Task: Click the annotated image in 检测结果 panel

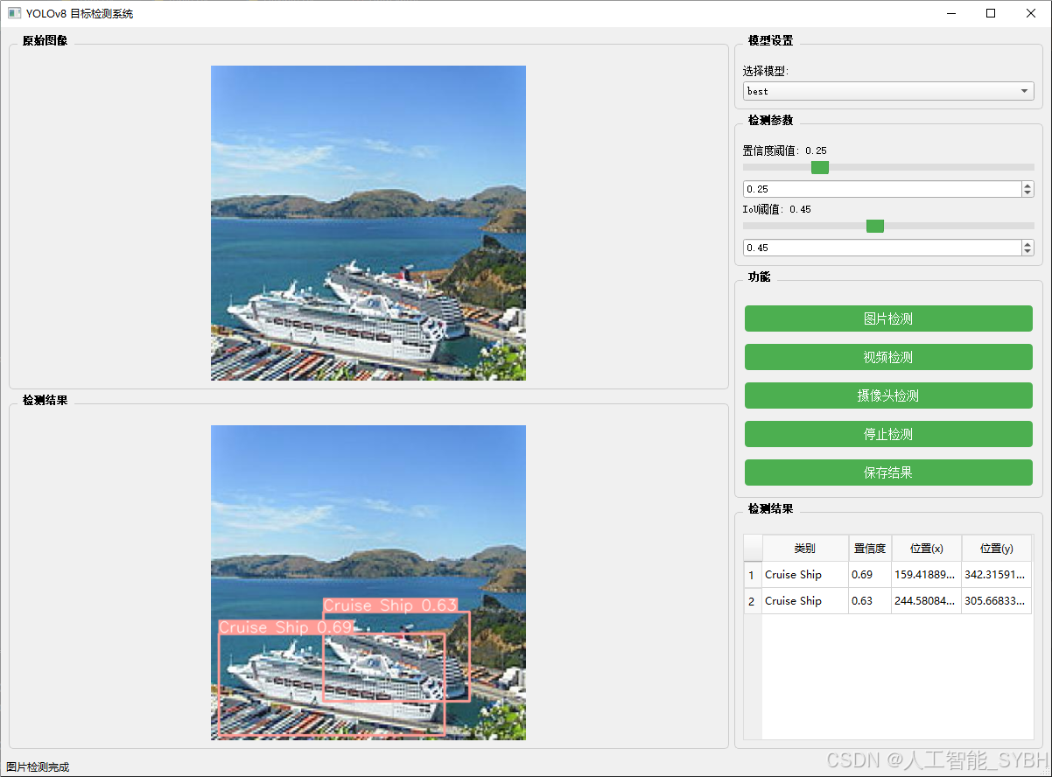Action: (368, 583)
